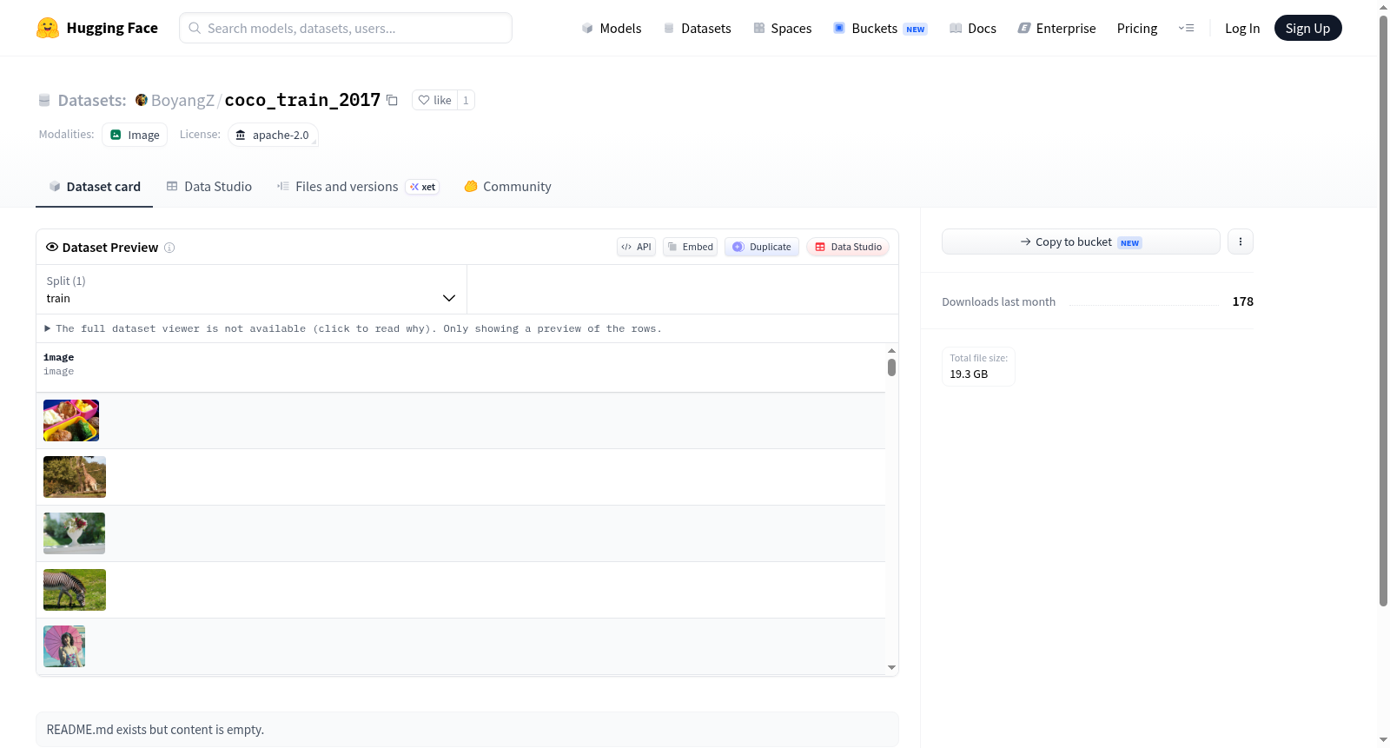The image size is (1390, 748).
Task: Open the Files and versions tab
Action: (358, 187)
